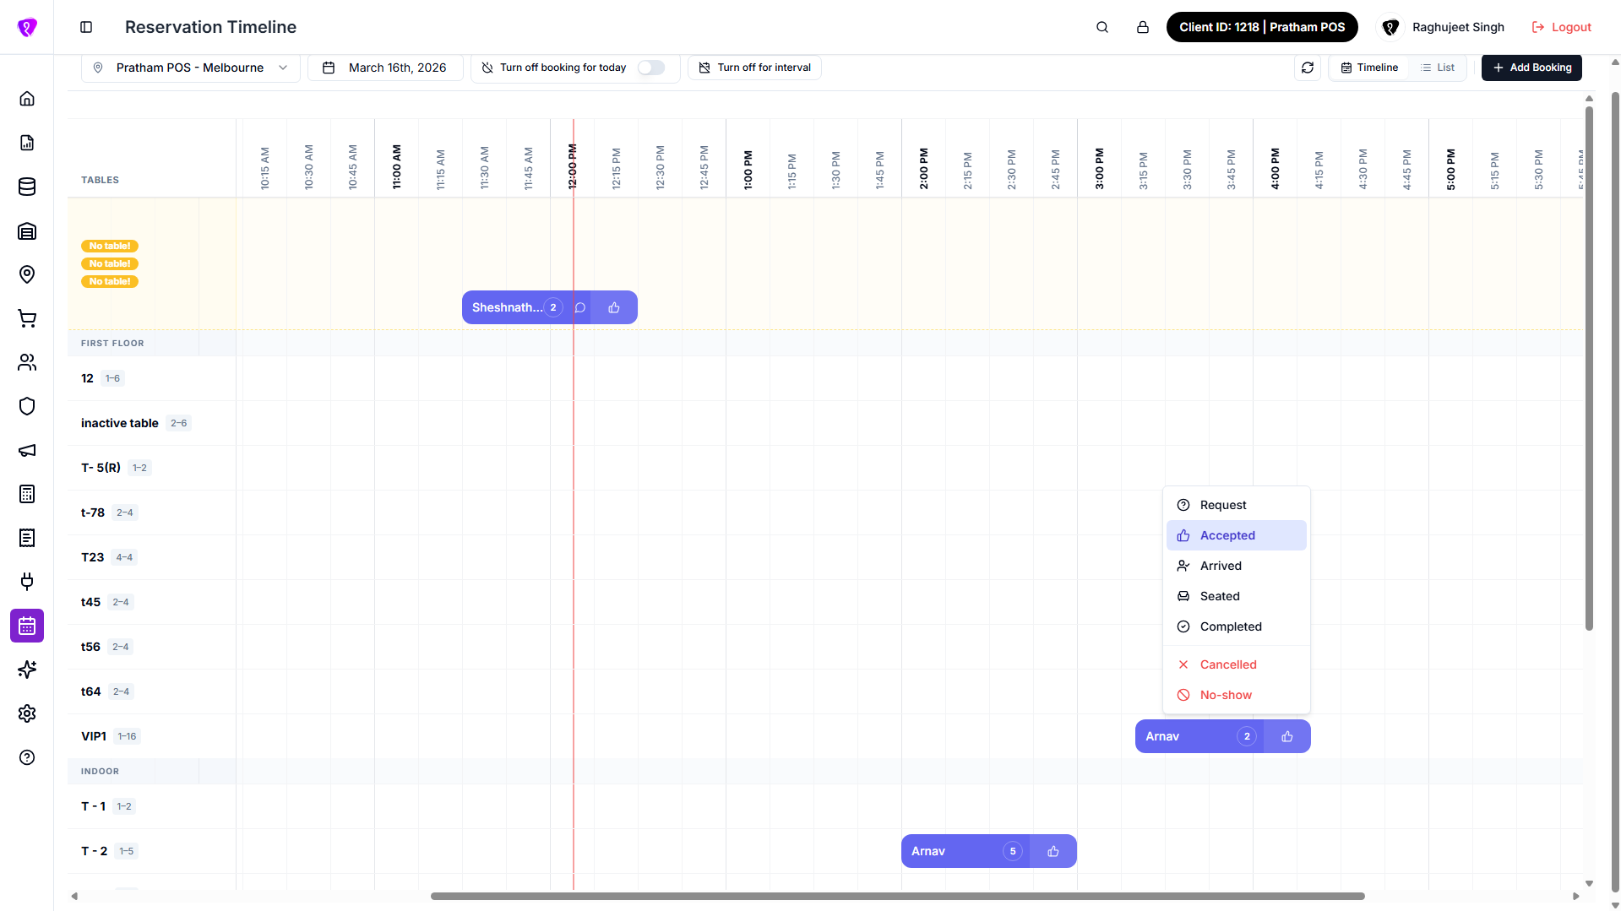Click the refresh icon near Timeline
Screen dimensions: 1621x911
[1308, 68]
